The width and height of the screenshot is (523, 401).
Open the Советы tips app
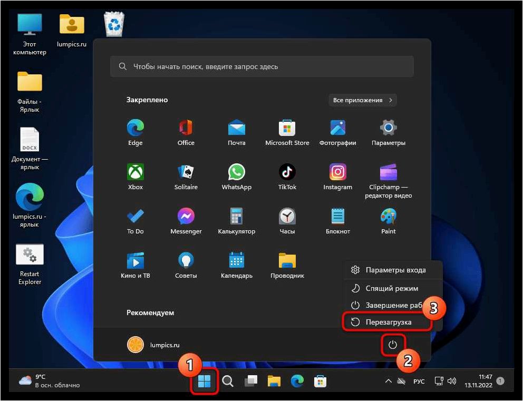click(186, 266)
